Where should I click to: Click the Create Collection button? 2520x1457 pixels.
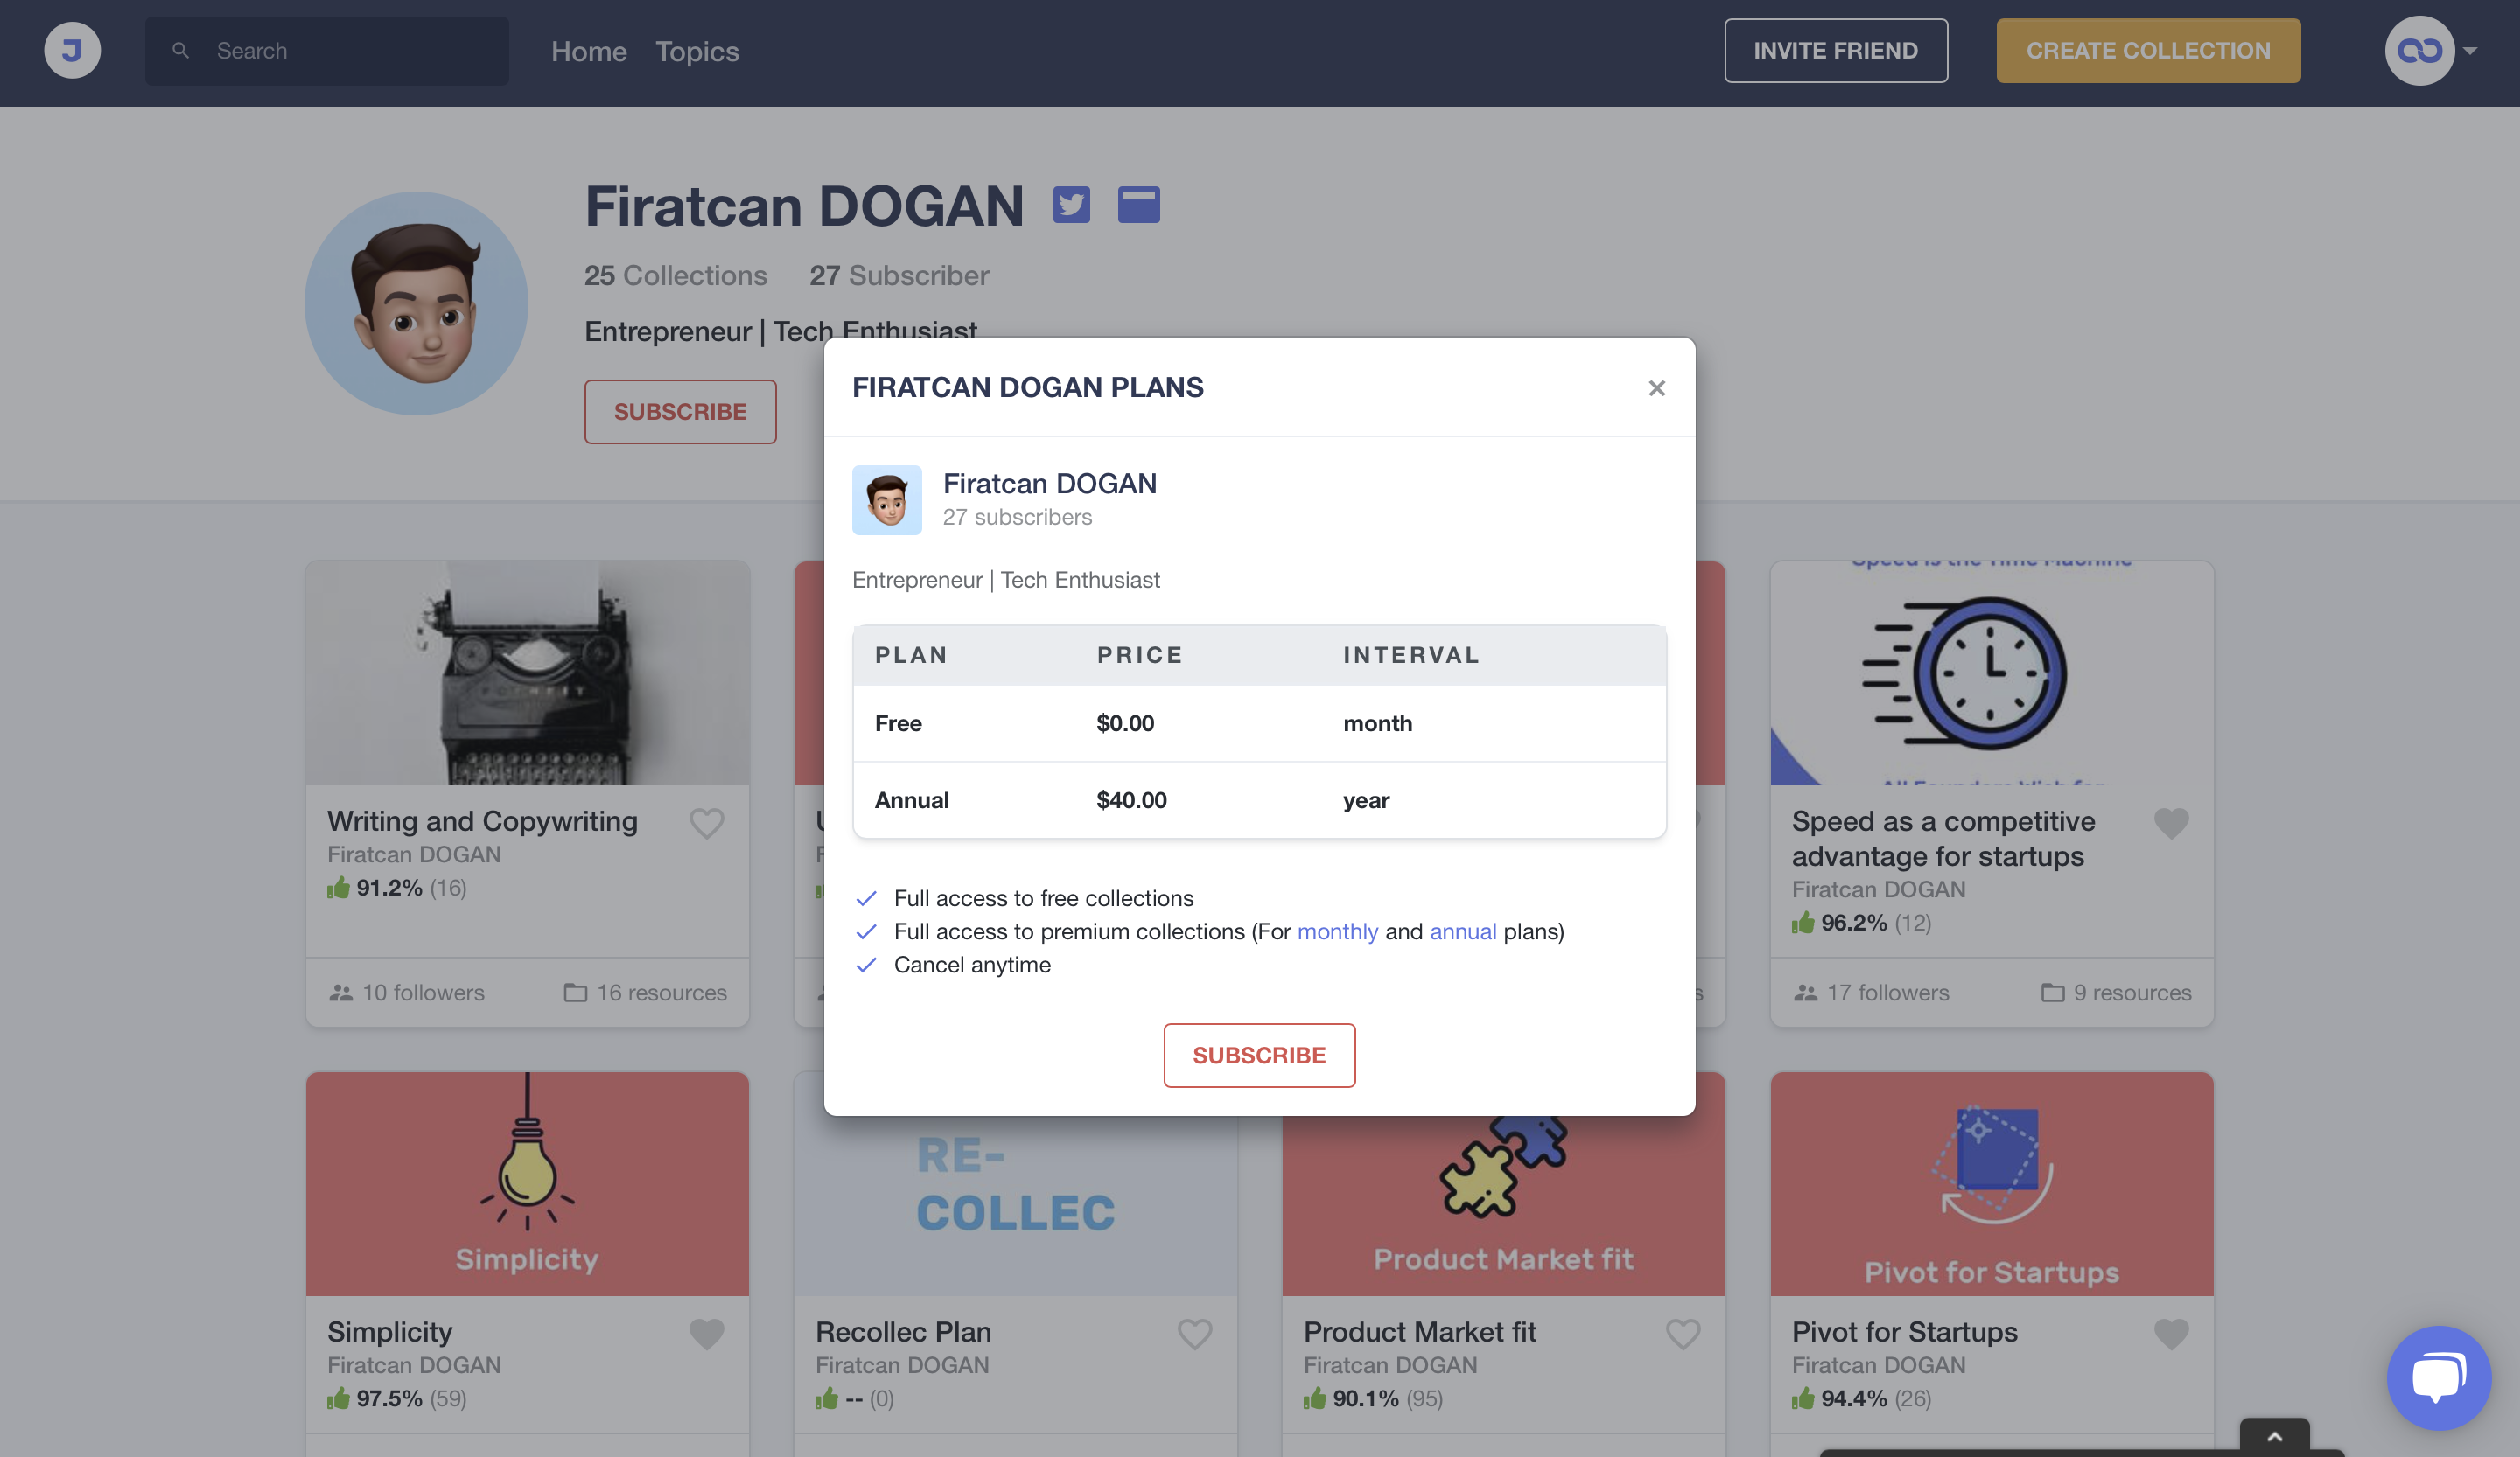[2147, 50]
